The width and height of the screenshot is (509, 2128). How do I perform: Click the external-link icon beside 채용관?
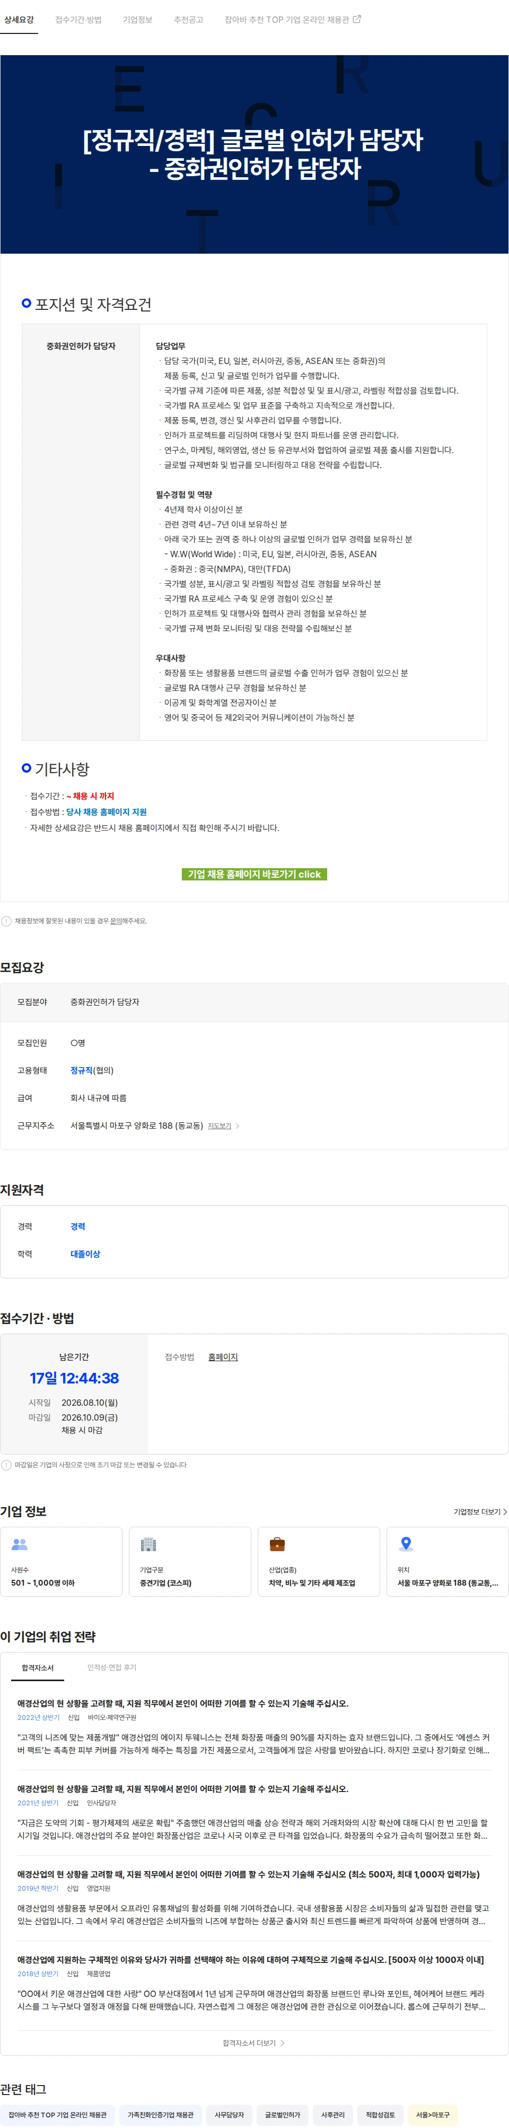pyautogui.click(x=357, y=19)
